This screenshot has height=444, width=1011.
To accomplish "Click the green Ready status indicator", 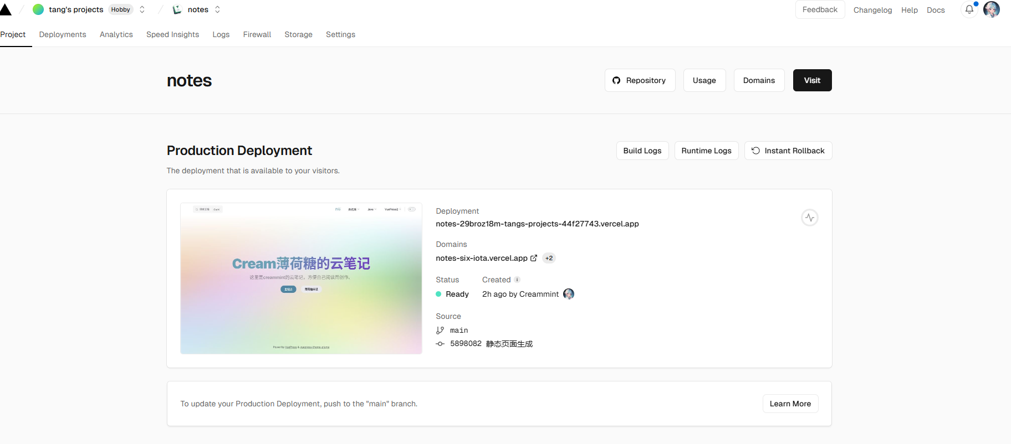I will 438,294.
